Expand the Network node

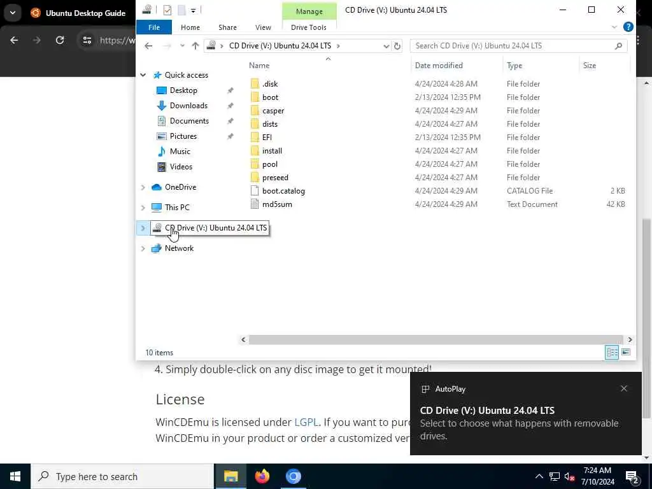143,249
